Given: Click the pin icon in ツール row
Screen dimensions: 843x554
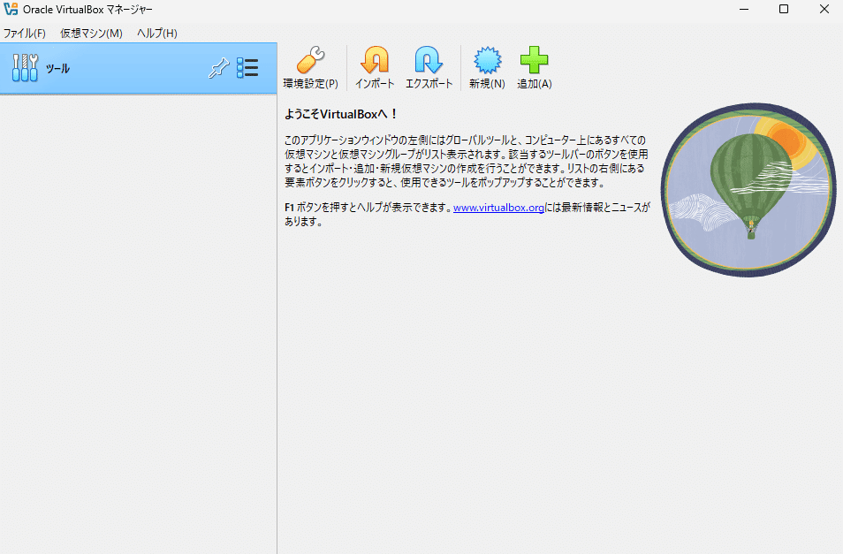Looking at the screenshot, I should (x=218, y=68).
